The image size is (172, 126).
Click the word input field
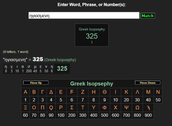84,16
